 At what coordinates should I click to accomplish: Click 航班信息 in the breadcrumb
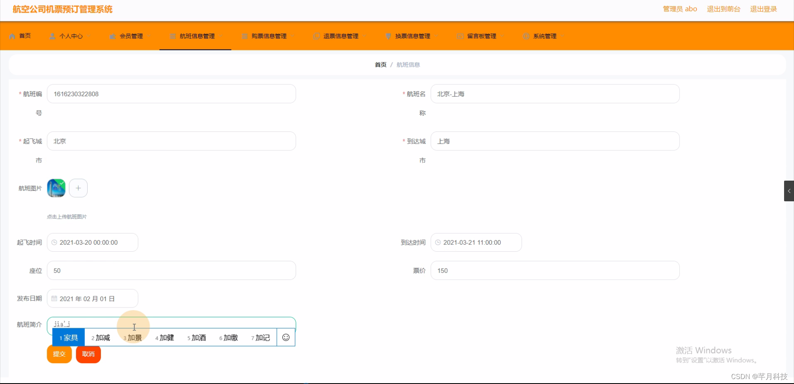tap(408, 65)
